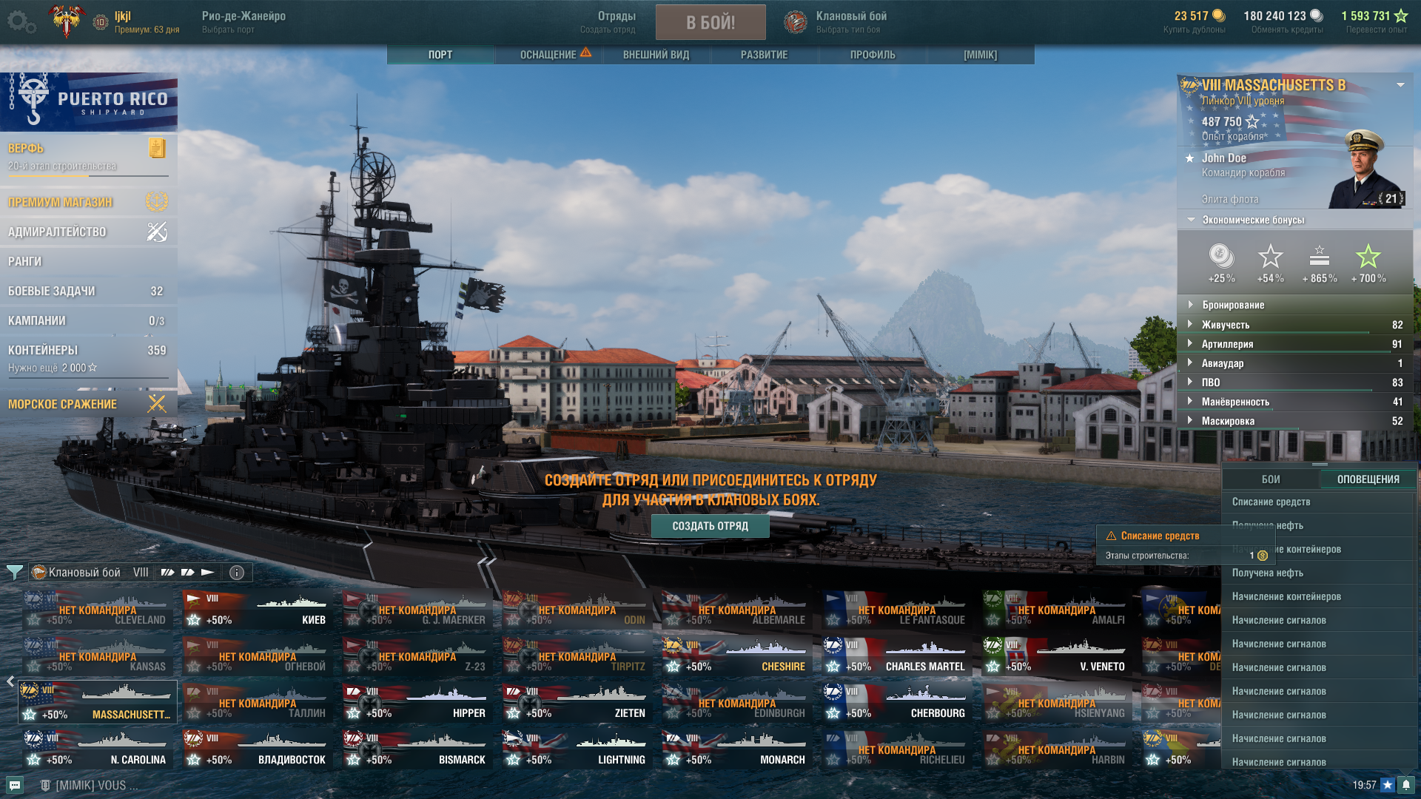Open the settings gear menu

(21, 22)
